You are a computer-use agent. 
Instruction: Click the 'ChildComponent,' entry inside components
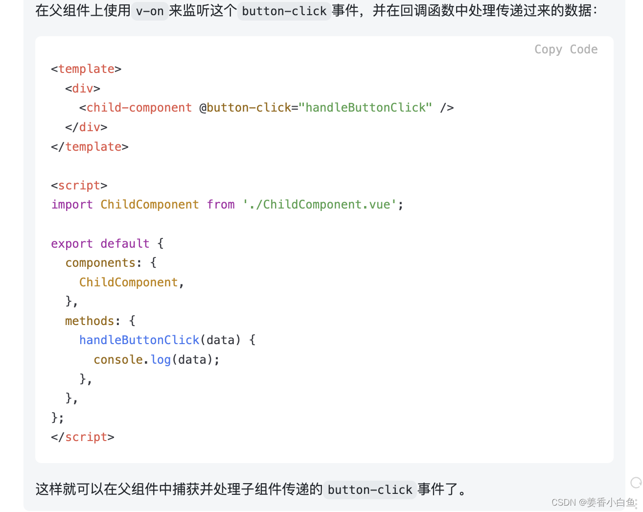132,282
